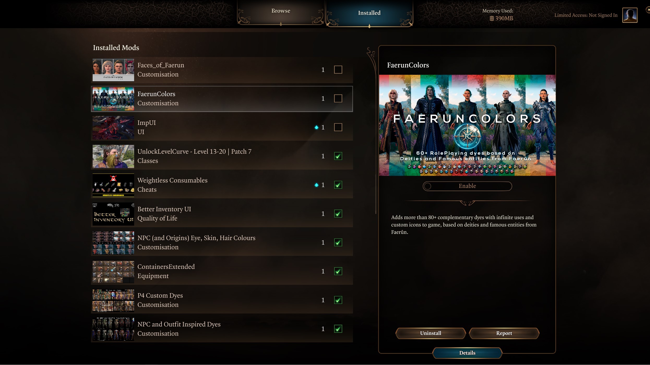Click the Better Inventory UI mod icon
Viewport: 650px width, 365px height.
[x=113, y=213]
